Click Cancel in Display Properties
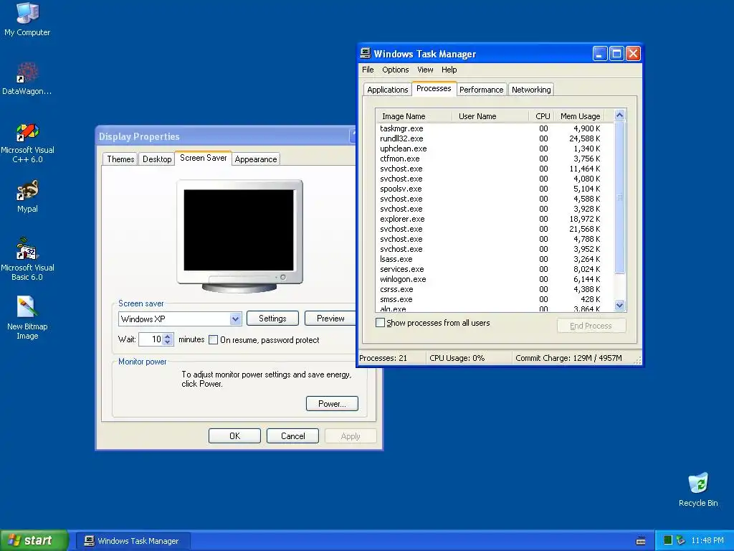The image size is (734, 551). click(292, 436)
